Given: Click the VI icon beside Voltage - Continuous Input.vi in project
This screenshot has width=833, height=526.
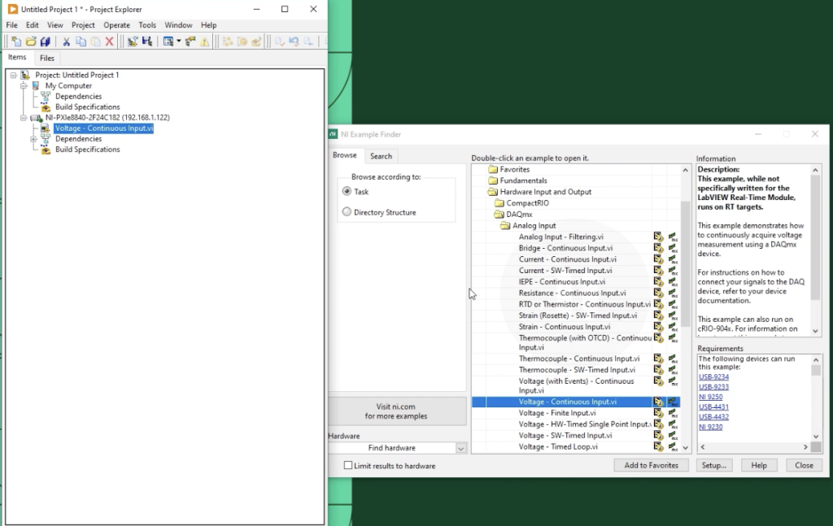Looking at the screenshot, I should click(x=46, y=128).
